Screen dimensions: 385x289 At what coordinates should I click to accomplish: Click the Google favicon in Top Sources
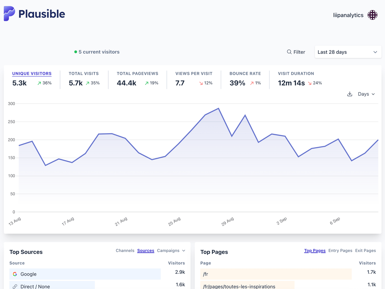click(15, 274)
